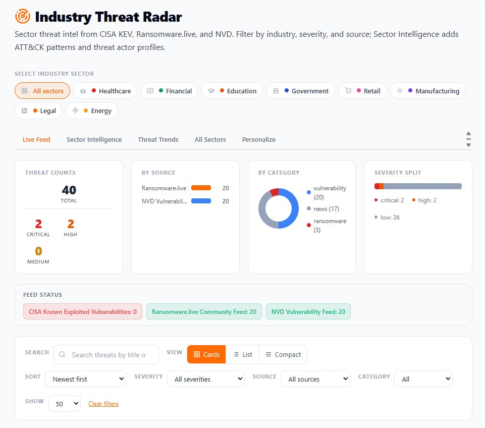Click the shopping cart icon on Retail
The height and width of the screenshot is (428, 485).
tap(347, 91)
